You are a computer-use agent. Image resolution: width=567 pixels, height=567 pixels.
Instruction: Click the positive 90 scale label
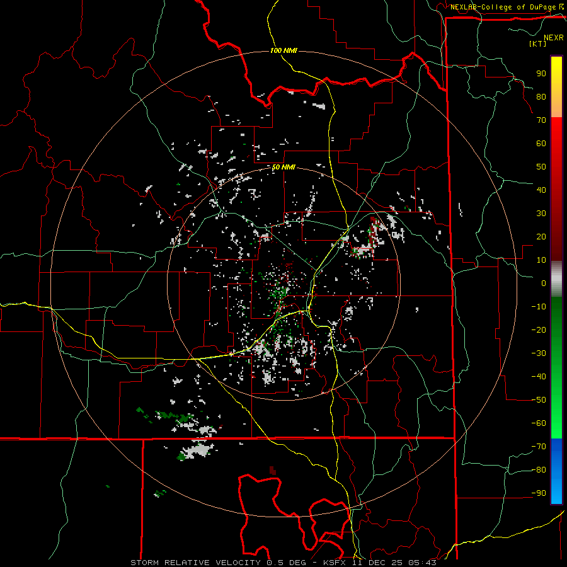[x=541, y=74]
